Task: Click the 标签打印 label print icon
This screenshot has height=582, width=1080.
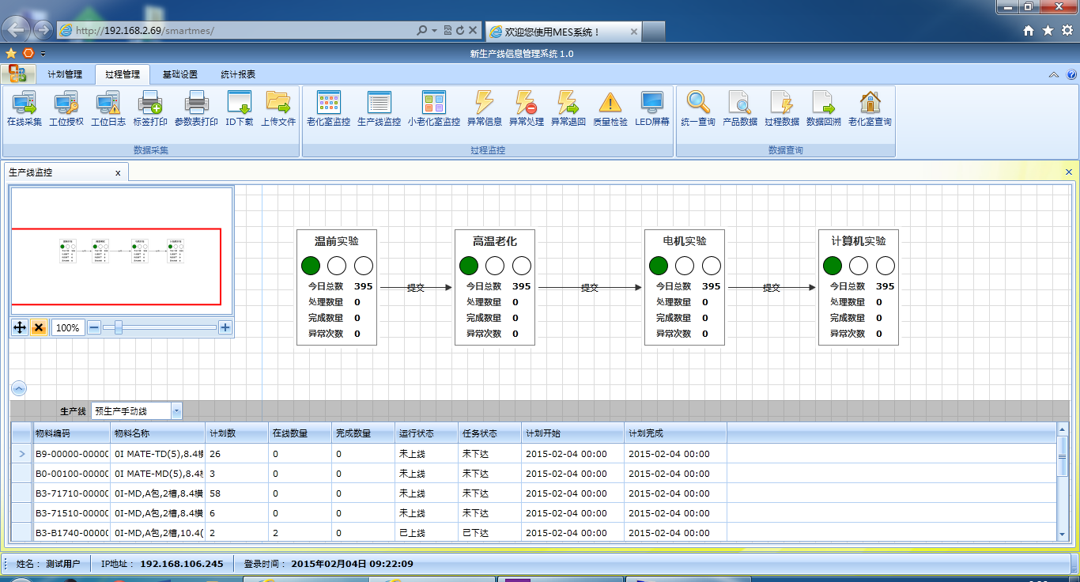Action: (149, 108)
